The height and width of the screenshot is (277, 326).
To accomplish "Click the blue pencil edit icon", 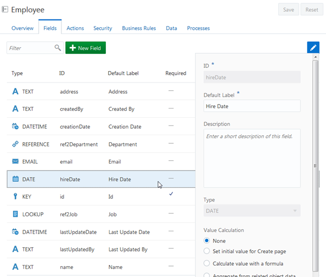I will [x=313, y=48].
